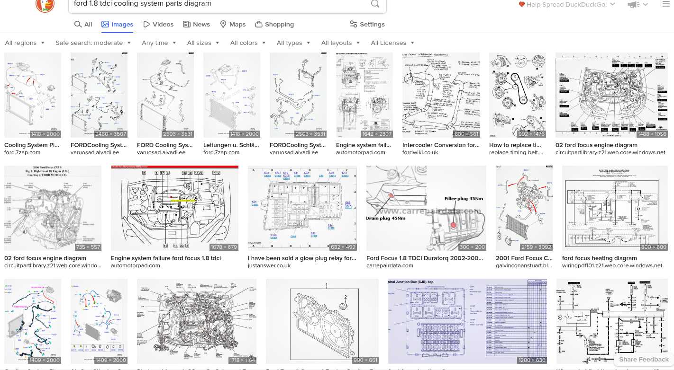Open the glow plug relay fuse box thumbnail
Viewport: 674px width, 370px height.
pyautogui.click(x=302, y=208)
